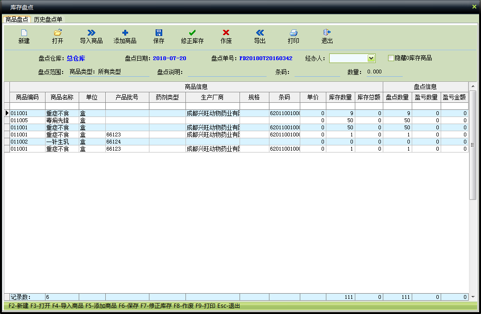Click batch number 66124 cell
Image resolution: width=481 pixels, height=314 pixels.
(127, 142)
